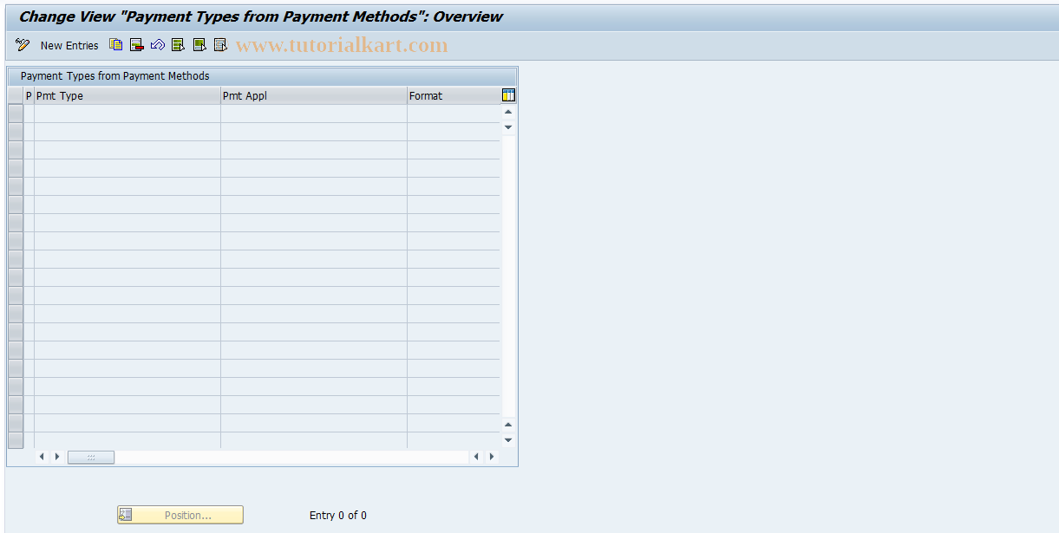
Task: Open table column settings icon
Action: point(508,95)
